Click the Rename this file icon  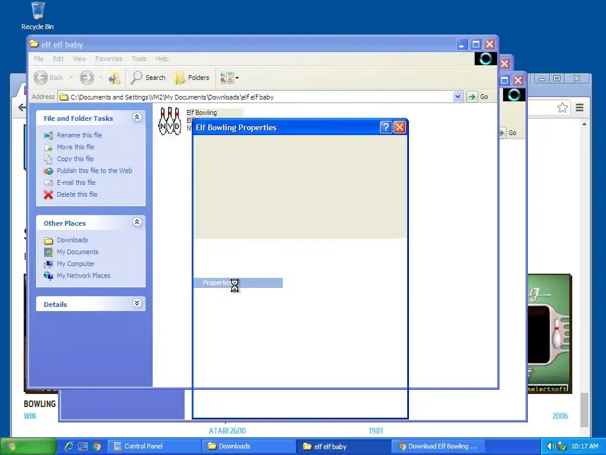click(49, 136)
